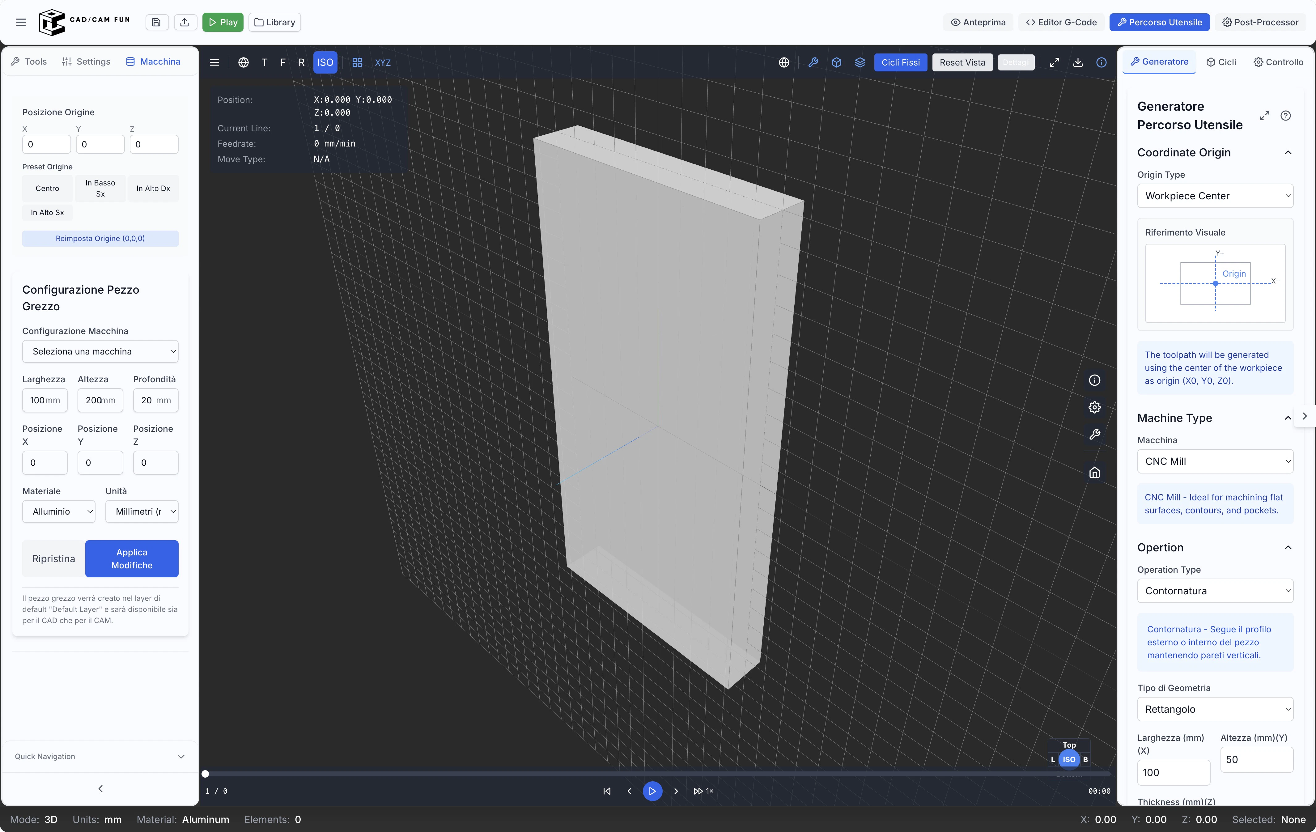The image size is (1316, 832).
Task: Click the globe icon beside wrench
Action: tap(784, 62)
